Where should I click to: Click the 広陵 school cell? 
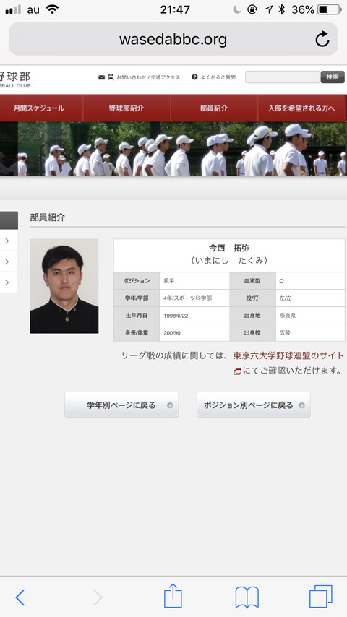(310, 333)
